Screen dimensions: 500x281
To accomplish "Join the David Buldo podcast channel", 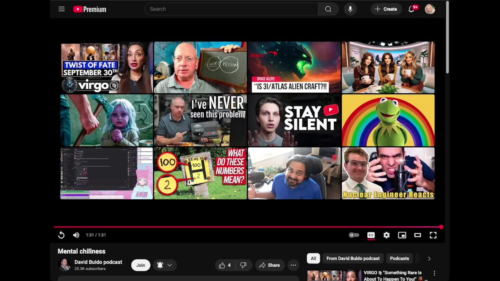I will 141,265.
